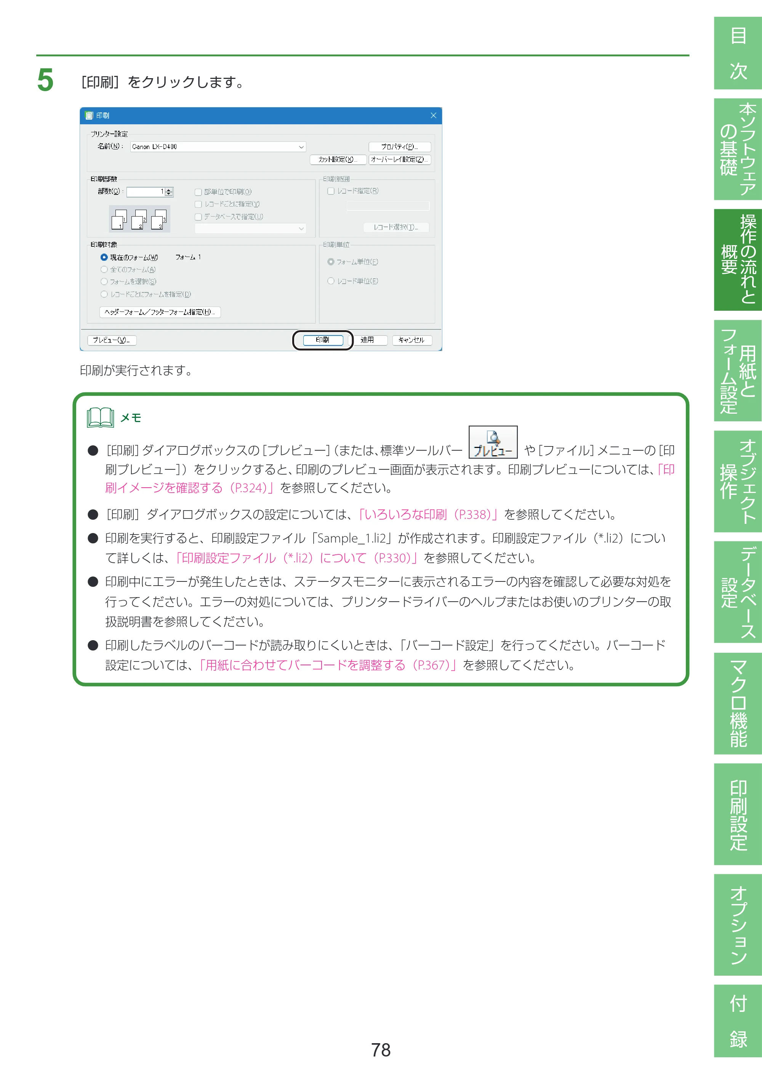This screenshot has height=1079, width=762.
Task: Choose the レコード単位 radio button
Action: [x=331, y=281]
